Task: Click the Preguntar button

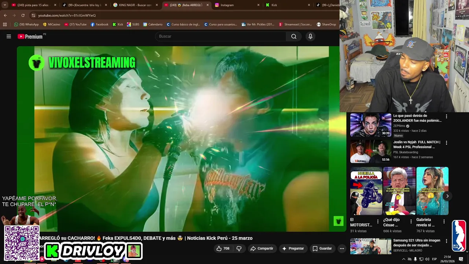Action: click(x=293, y=249)
